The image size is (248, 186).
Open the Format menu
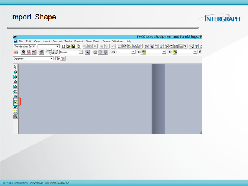click(x=57, y=41)
